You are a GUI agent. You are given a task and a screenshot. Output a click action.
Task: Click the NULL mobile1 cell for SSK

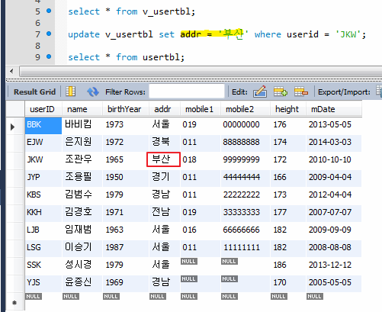point(189,262)
